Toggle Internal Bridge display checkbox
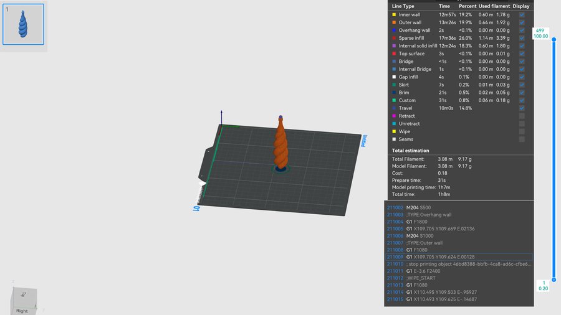This screenshot has width=561, height=315. [x=522, y=69]
